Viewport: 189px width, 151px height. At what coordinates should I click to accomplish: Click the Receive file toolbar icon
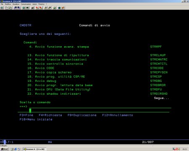pyautogui.click(x=19, y=8)
